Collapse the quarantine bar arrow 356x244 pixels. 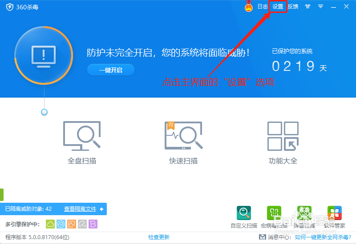tap(102, 209)
